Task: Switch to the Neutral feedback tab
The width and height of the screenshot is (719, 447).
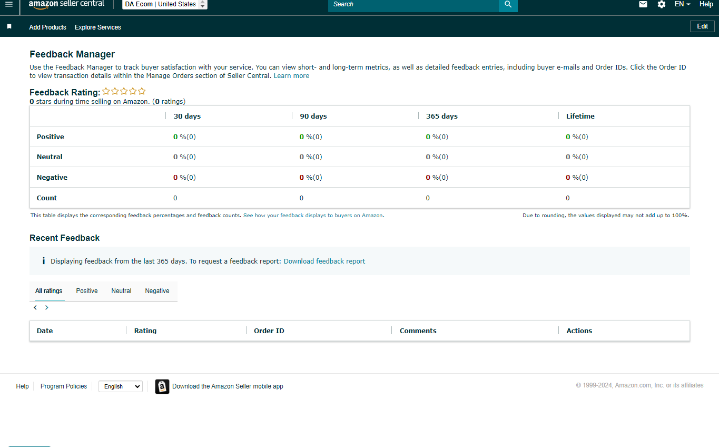Action: tap(121, 291)
